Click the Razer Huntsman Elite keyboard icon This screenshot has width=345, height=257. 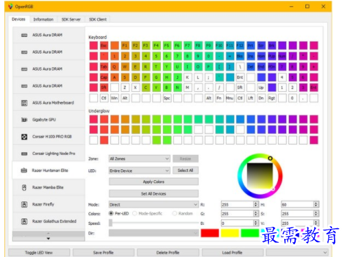click(x=24, y=171)
